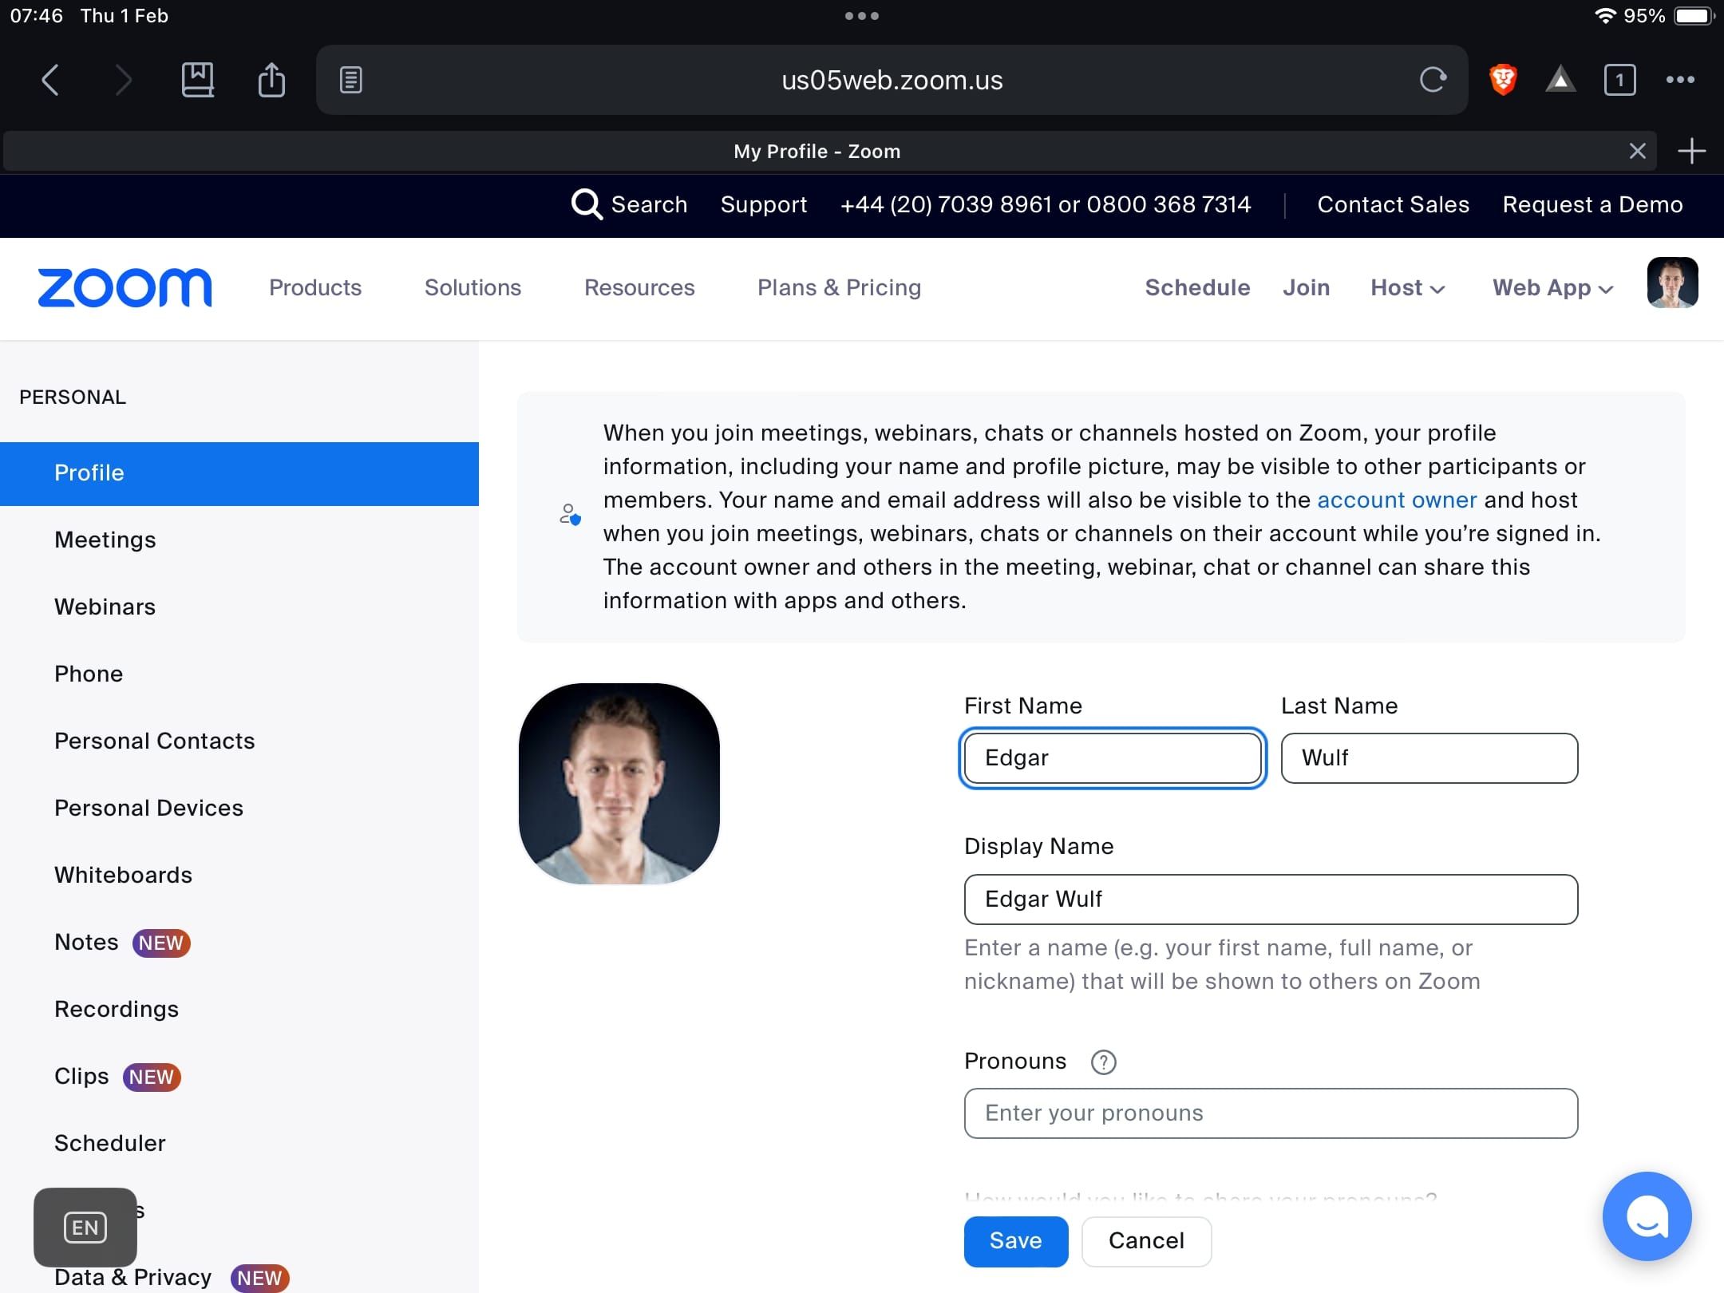Click the Display Name field
This screenshot has width=1724, height=1293.
[x=1271, y=900]
